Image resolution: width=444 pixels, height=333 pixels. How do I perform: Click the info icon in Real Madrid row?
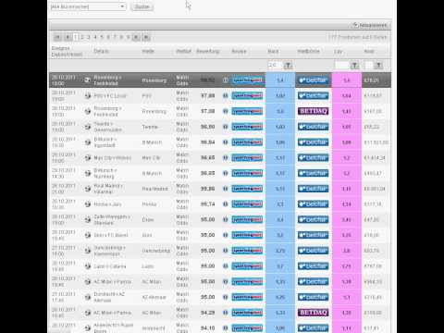click(x=226, y=189)
